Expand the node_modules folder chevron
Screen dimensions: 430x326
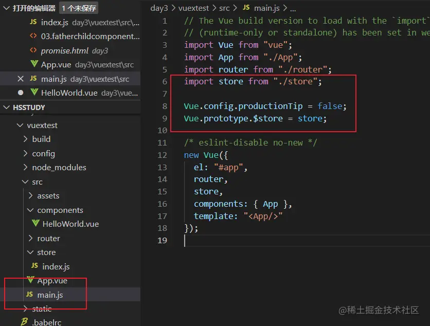(x=25, y=167)
